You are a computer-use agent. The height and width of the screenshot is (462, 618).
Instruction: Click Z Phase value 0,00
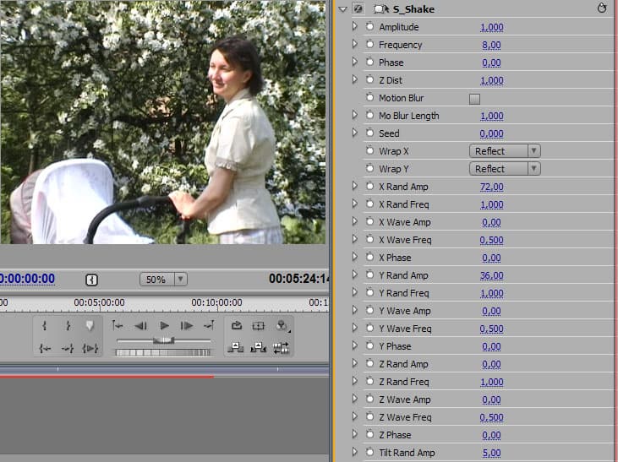tap(491, 435)
